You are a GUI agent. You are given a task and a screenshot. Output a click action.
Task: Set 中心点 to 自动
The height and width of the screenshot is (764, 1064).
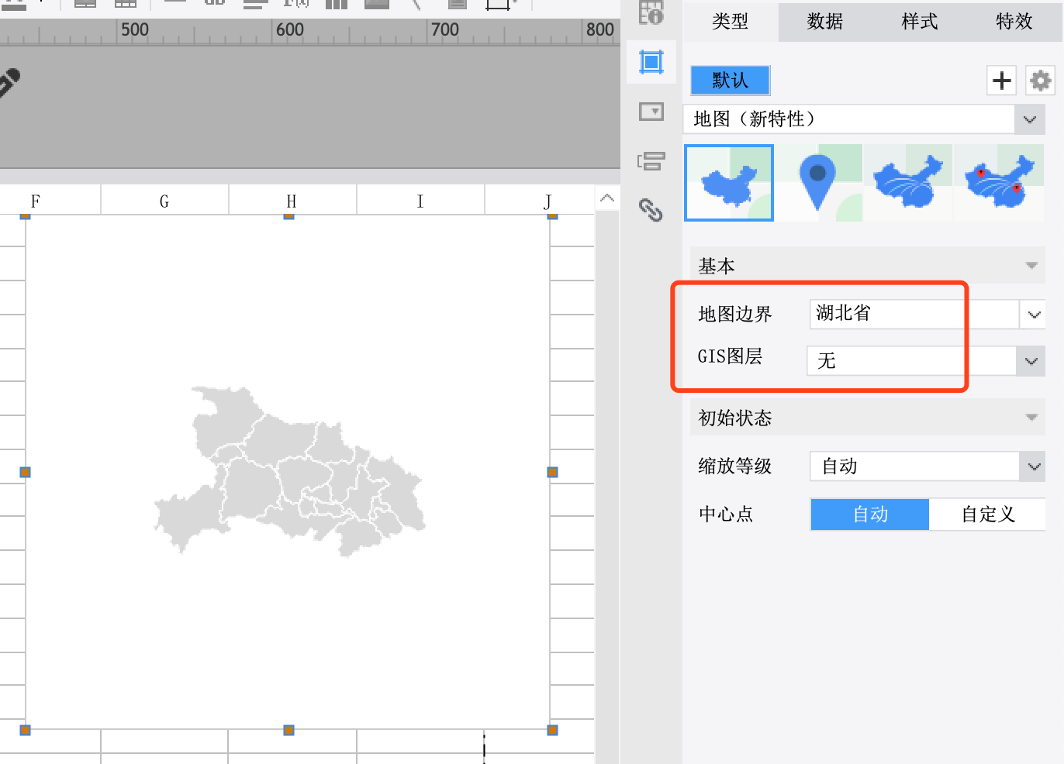869,514
